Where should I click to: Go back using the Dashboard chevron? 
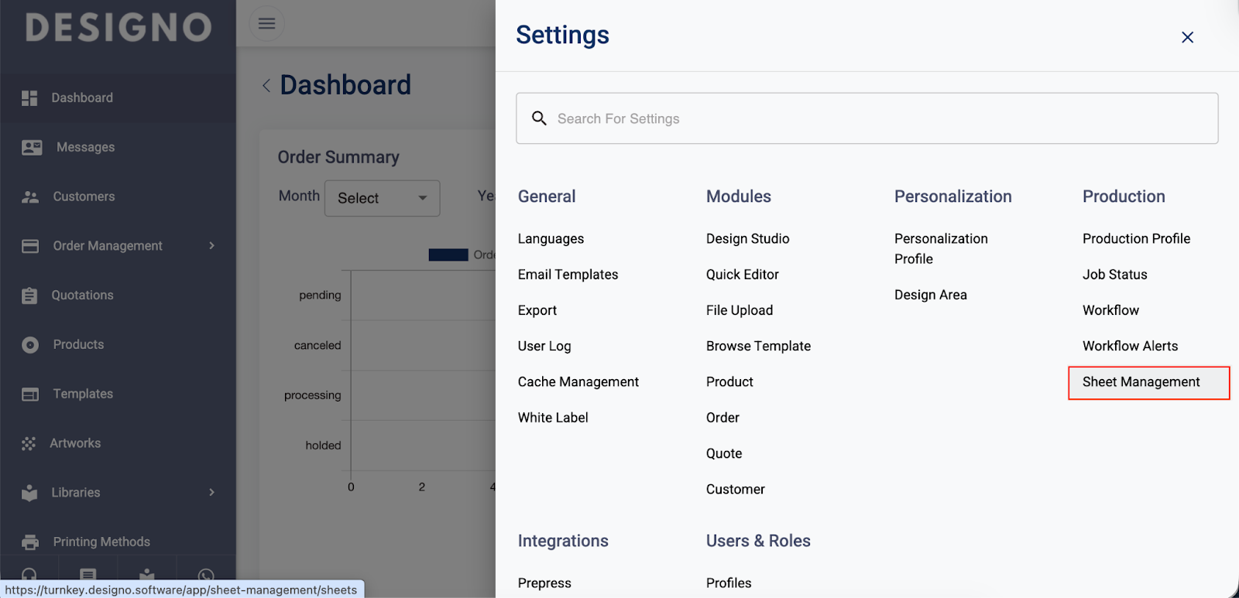tap(266, 86)
